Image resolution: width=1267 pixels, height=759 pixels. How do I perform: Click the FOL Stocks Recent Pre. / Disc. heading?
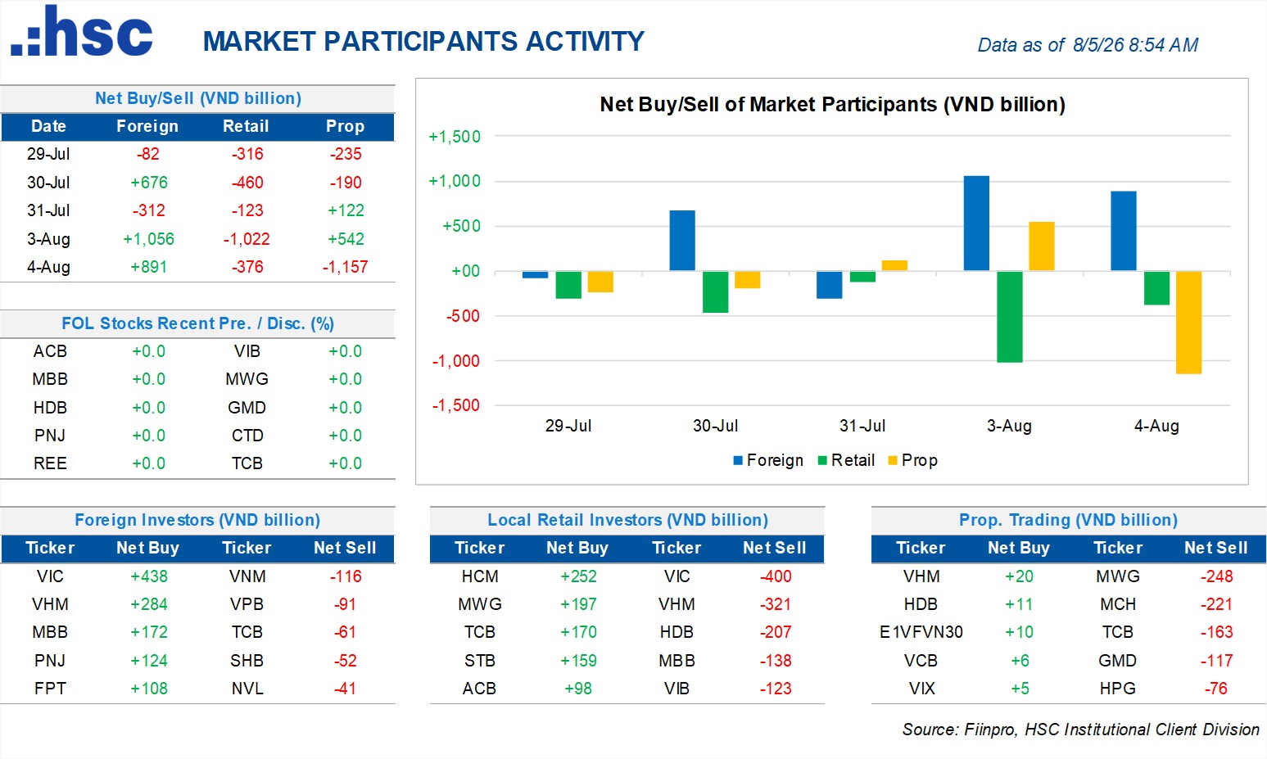tap(197, 323)
